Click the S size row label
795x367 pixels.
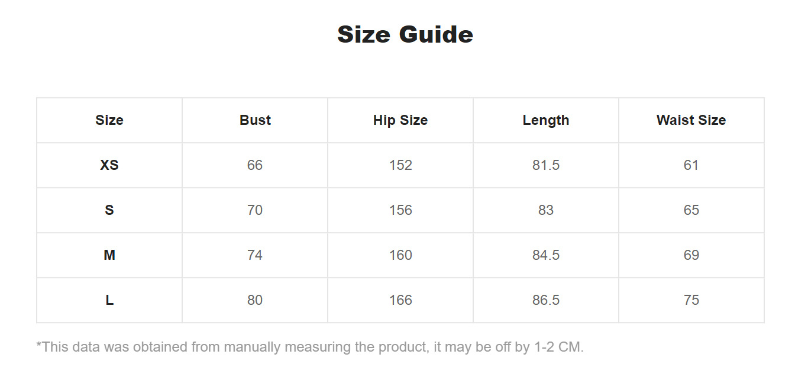pyautogui.click(x=109, y=210)
